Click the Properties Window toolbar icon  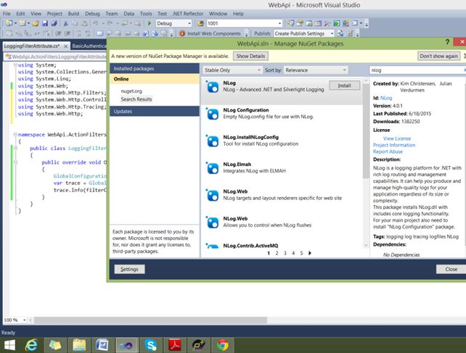[300, 23]
